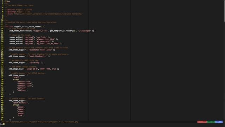
Task: Click line number 57 in the gutter
Action: (2, 120)
